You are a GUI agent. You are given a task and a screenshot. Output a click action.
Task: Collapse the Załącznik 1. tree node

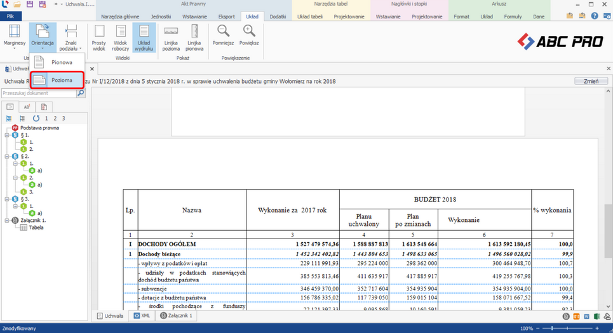[x=6, y=221]
